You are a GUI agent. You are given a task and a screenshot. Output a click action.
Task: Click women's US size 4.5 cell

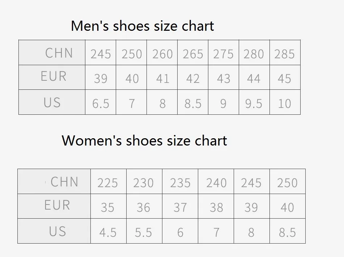tap(109, 231)
